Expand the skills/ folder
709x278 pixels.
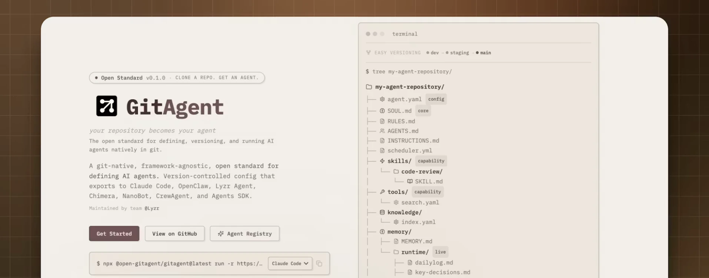(x=399, y=161)
